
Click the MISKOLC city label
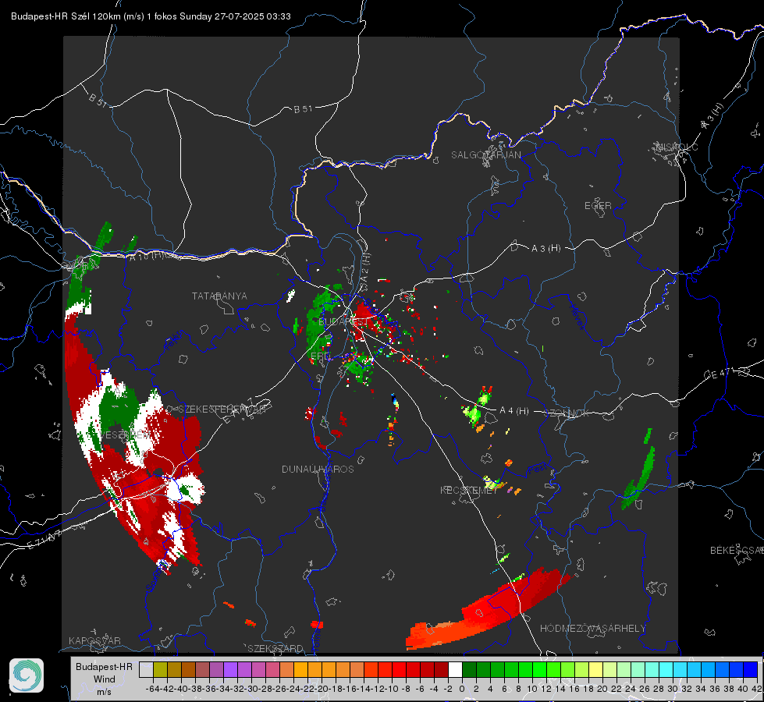click(x=677, y=147)
